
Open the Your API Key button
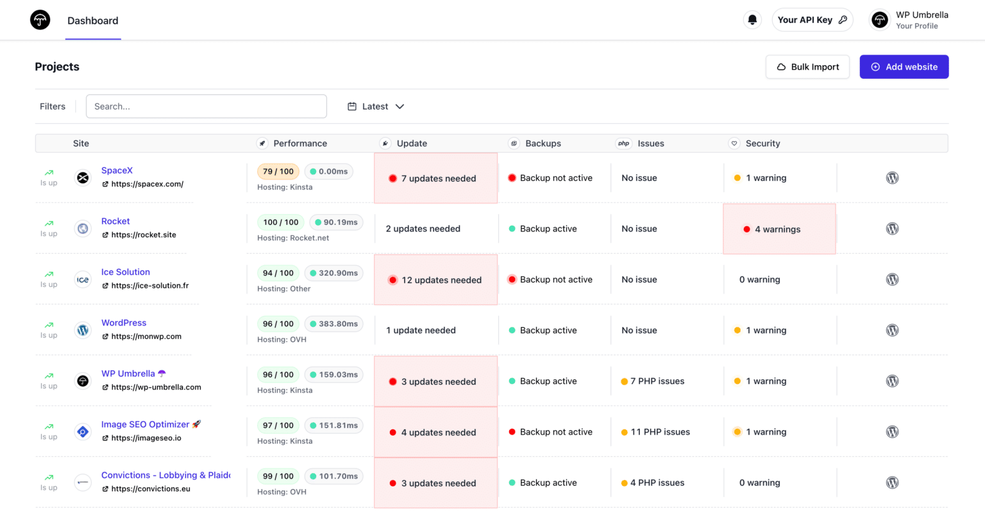coord(812,20)
